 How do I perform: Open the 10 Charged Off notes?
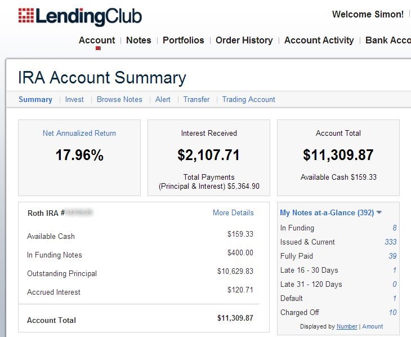point(392,312)
